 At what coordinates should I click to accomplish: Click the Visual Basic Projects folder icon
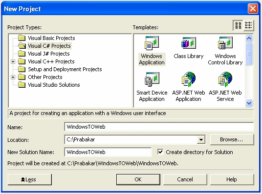(22, 38)
